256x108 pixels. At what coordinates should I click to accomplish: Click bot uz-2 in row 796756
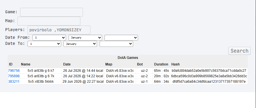click(x=144, y=71)
